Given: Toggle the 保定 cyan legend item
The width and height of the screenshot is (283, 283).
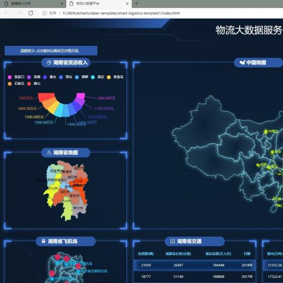Looking at the screenshot, I should (97, 77).
